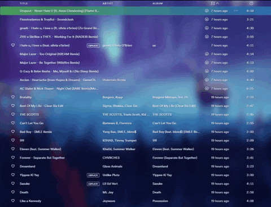Select Arcien - Heartache track title
Viewport: 271px width, 207px height.
(x=58, y=80)
